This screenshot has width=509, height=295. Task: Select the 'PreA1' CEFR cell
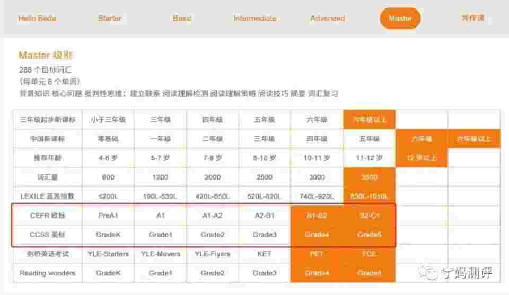click(108, 216)
